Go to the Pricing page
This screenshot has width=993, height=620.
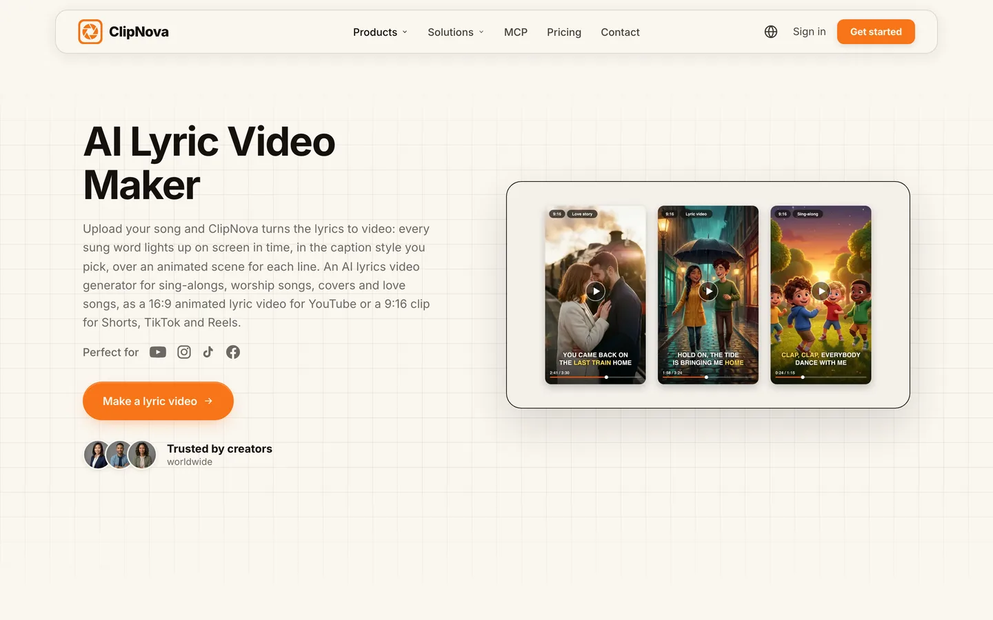564,32
